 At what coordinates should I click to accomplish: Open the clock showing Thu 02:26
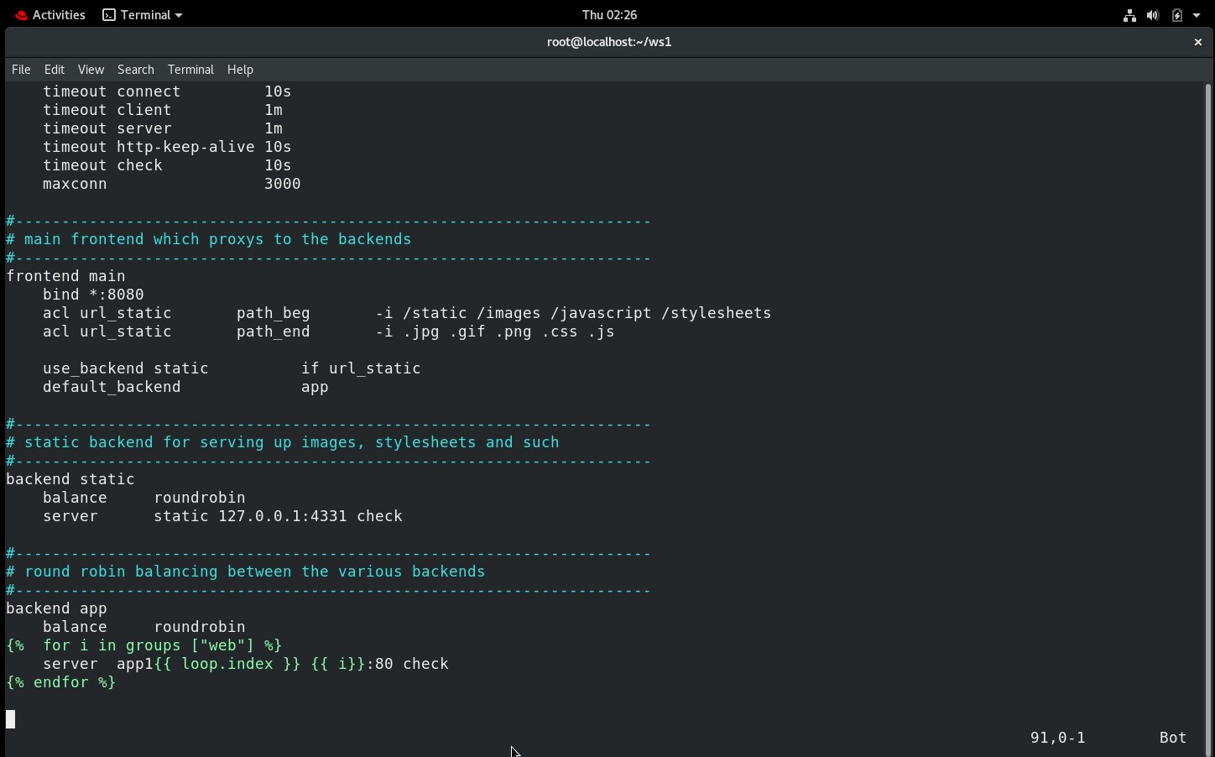(609, 15)
